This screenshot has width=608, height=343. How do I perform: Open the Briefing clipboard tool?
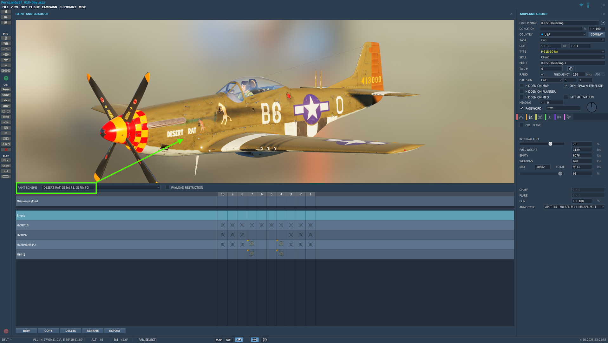pos(6,38)
